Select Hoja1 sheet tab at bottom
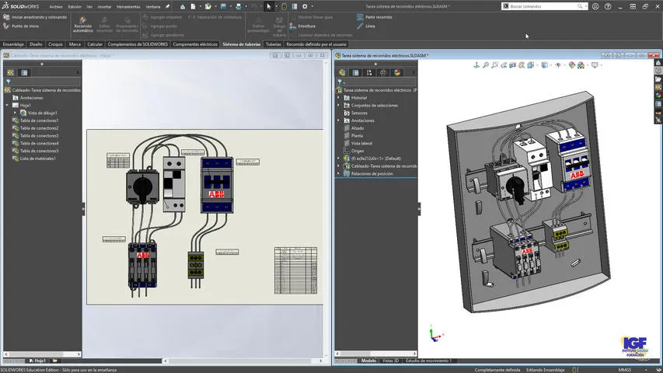This screenshot has height=373, width=663. 37,361
